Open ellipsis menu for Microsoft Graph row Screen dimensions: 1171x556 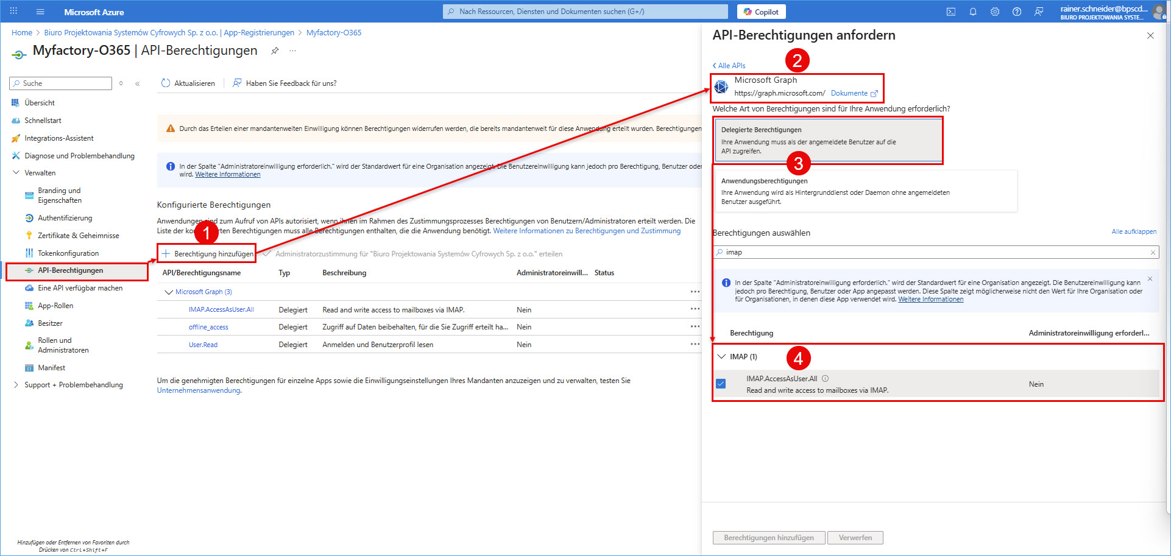695,292
